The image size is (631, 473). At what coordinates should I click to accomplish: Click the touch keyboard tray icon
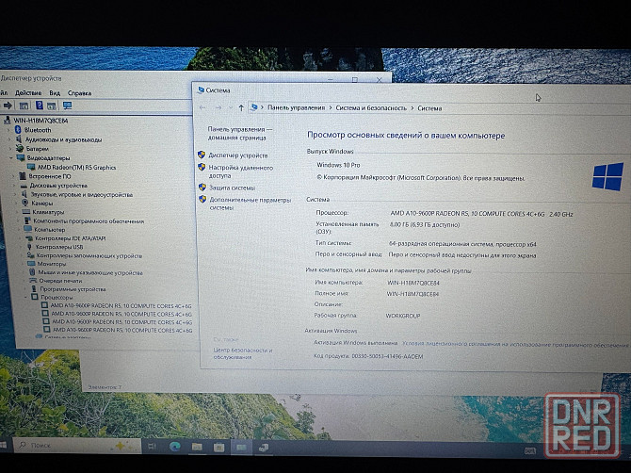point(530,451)
